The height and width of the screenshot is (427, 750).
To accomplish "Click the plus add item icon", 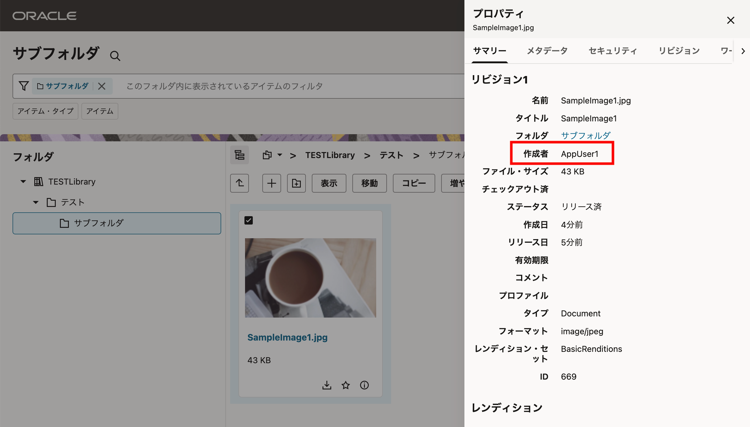I will 271,183.
